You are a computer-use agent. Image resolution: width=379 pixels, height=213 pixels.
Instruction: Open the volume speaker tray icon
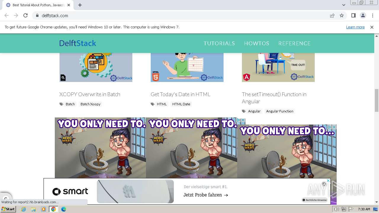[x=337, y=209]
